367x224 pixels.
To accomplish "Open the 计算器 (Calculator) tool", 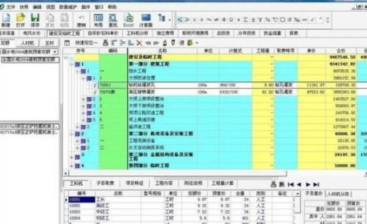I will 146,20.
